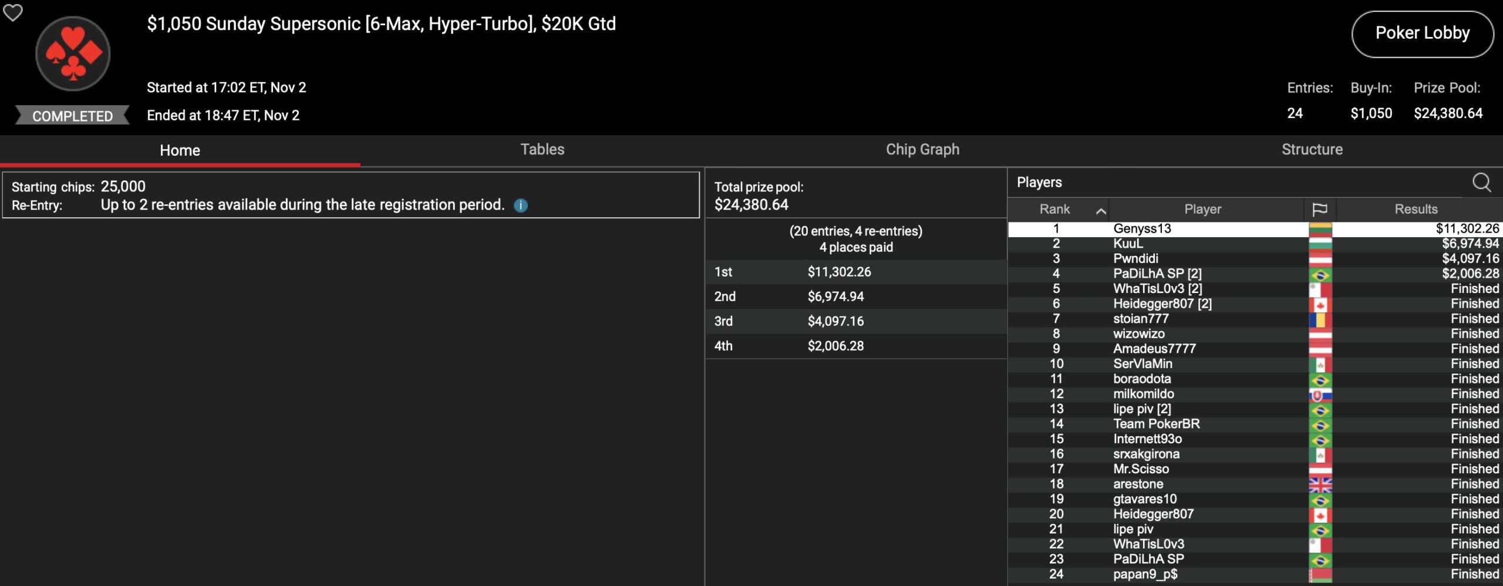
Task: Click the flag column header icon
Action: 1319,210
